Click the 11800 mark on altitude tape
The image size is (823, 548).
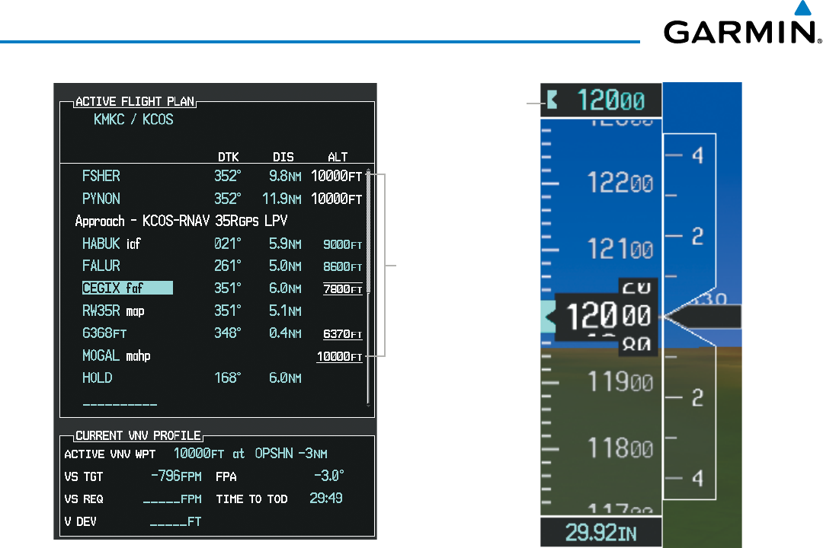coord(620,448)
